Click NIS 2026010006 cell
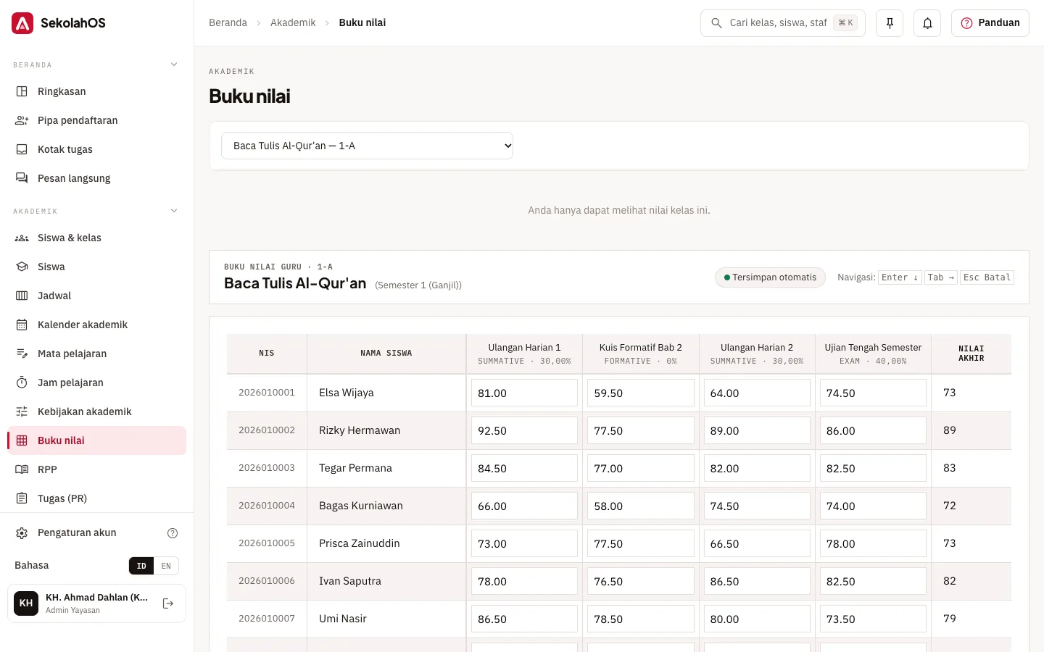Image resolution: width=1044 pixels, height=652 pixels. pyautogui.click(x=267, y=581)
